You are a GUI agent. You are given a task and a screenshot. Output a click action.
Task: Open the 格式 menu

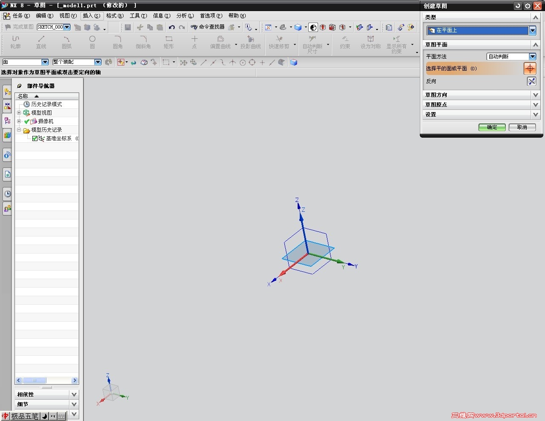pyautogui.click(x=115, y=16)
